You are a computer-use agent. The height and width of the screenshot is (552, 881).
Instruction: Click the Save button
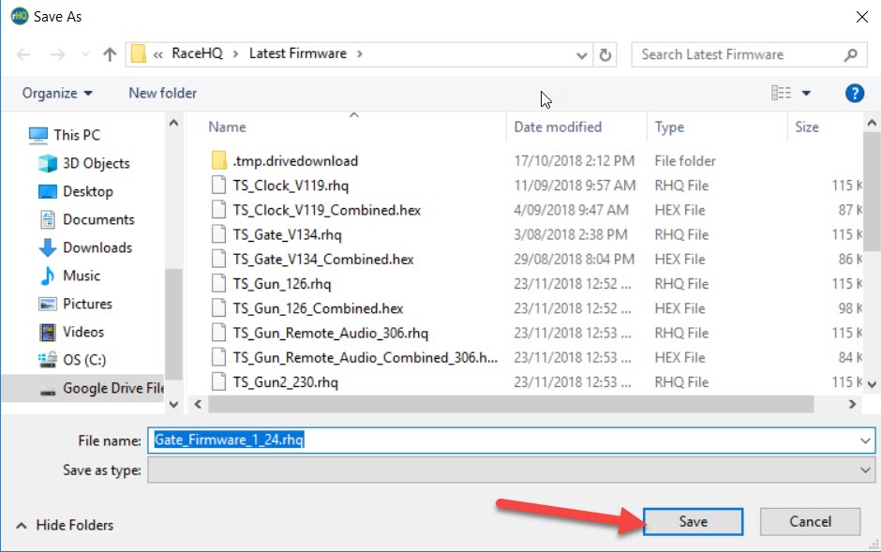(x=693, y=522)
